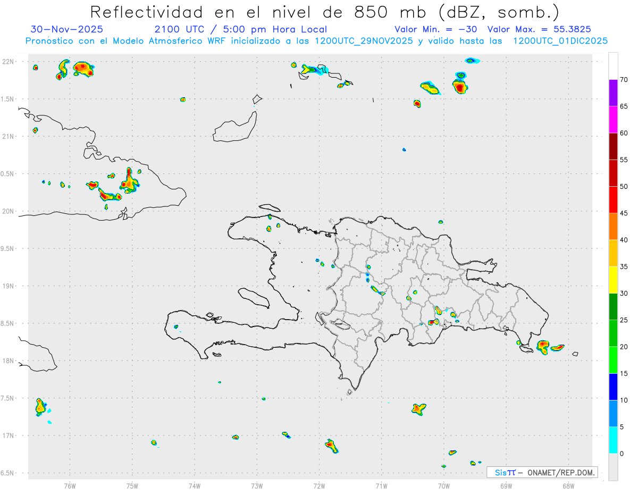Click the colorbar label '60'
The width and height of the screenshot is (638, 493).
pyautogui.click(x=624, y=133)
